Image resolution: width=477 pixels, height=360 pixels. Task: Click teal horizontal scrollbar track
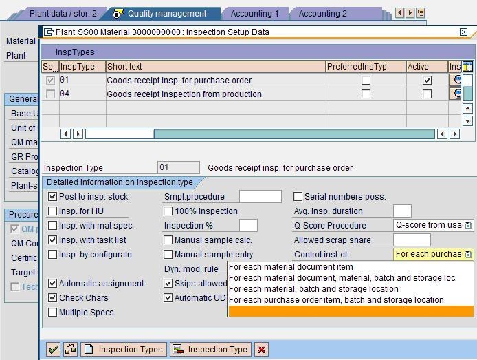pyautogui.click(x=294, y=134)
